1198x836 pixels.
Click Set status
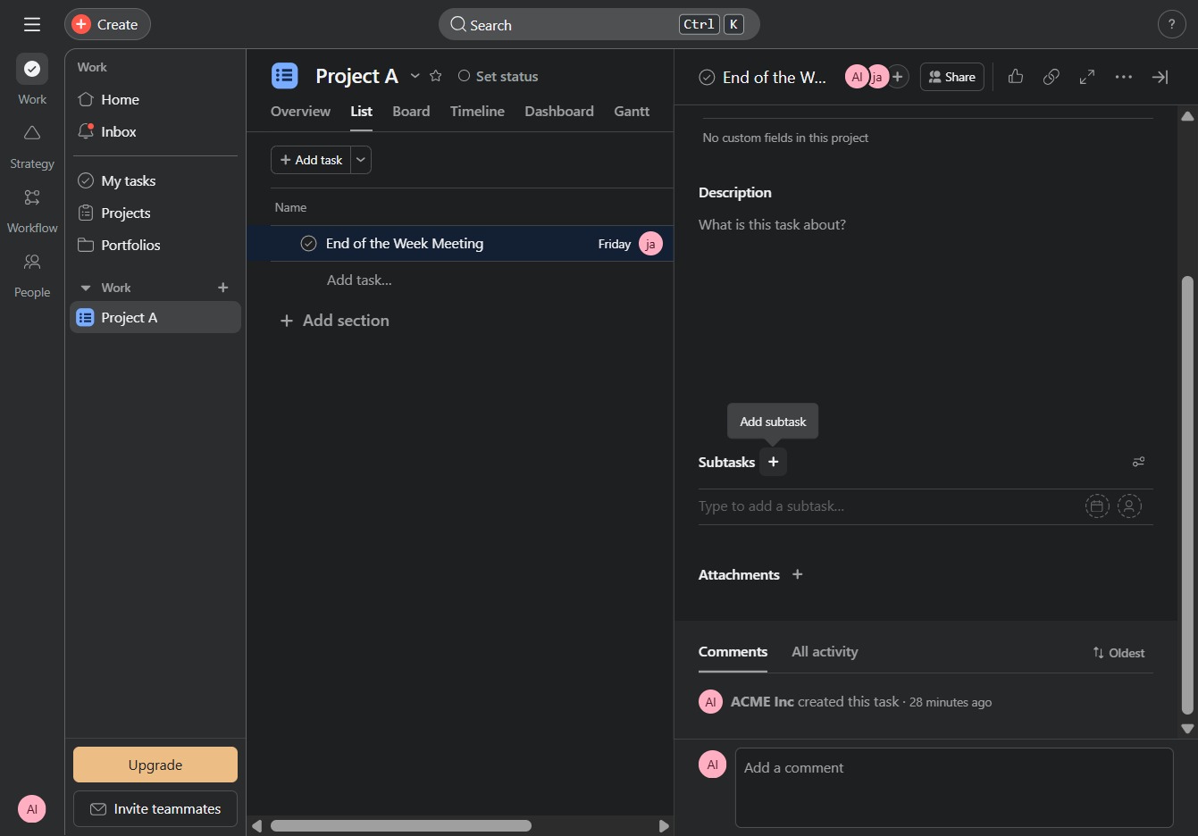click(x=498, y=76)
